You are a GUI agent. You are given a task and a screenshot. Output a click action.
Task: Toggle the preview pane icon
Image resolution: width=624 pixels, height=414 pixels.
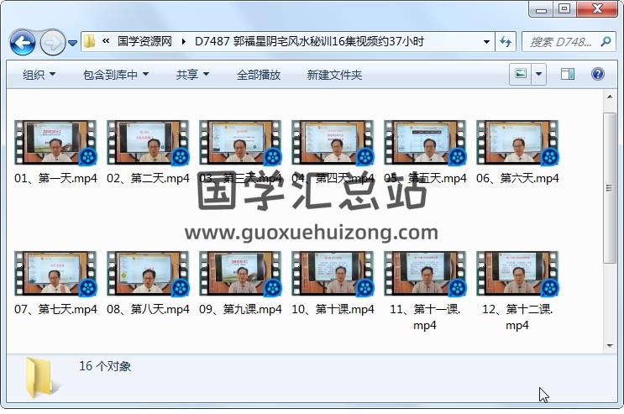pyautogui.click(x=568, y=74)
